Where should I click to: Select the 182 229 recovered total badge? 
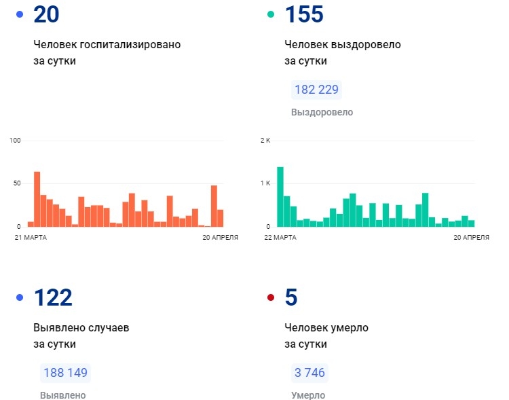(316, 90)
